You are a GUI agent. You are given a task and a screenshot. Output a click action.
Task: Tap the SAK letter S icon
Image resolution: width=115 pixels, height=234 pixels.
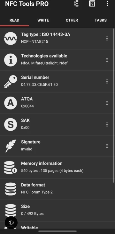pyautogui.click(x=11, y=125)
